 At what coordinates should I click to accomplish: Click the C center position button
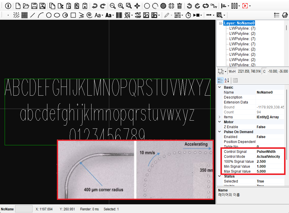pyautogui.click(x=264, y=71)
